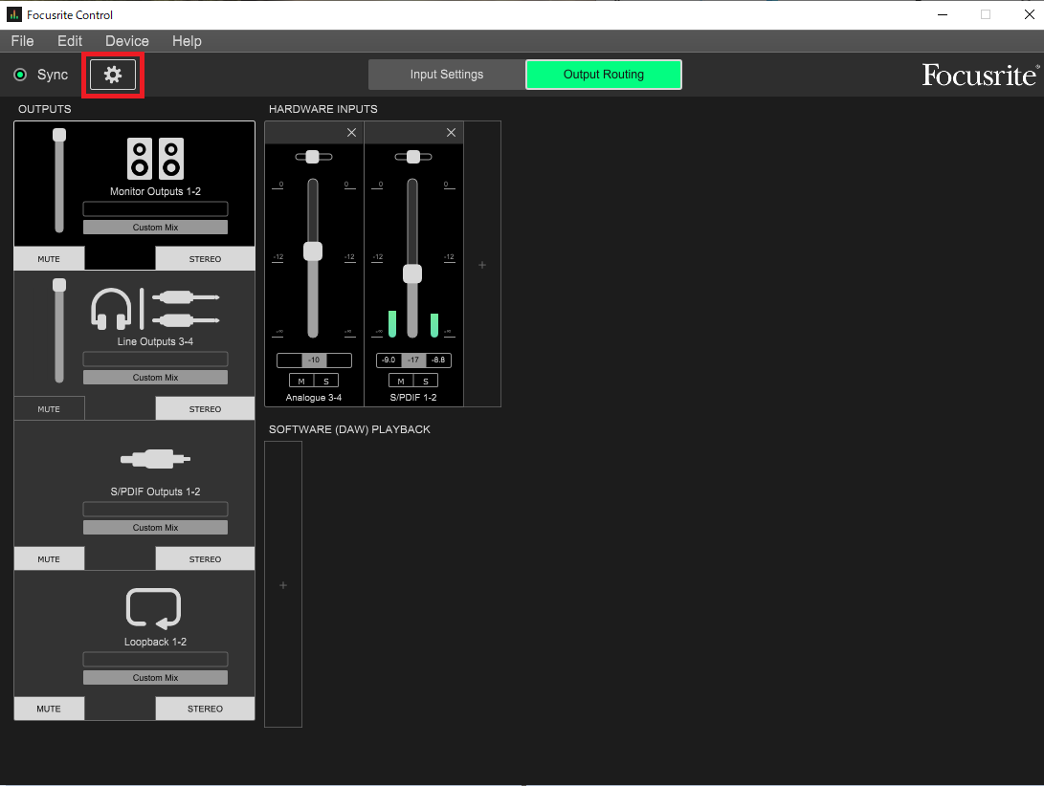This screenshot has height=786, width=1044.
Task: Click the Monitor Outputs 1-2 name field
Action: tap(155, 209)
